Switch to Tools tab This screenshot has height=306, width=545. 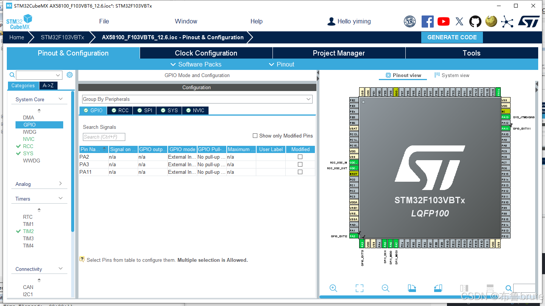(472, 53)
